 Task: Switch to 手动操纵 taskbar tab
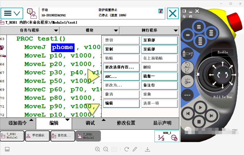[x=38, y=136]
